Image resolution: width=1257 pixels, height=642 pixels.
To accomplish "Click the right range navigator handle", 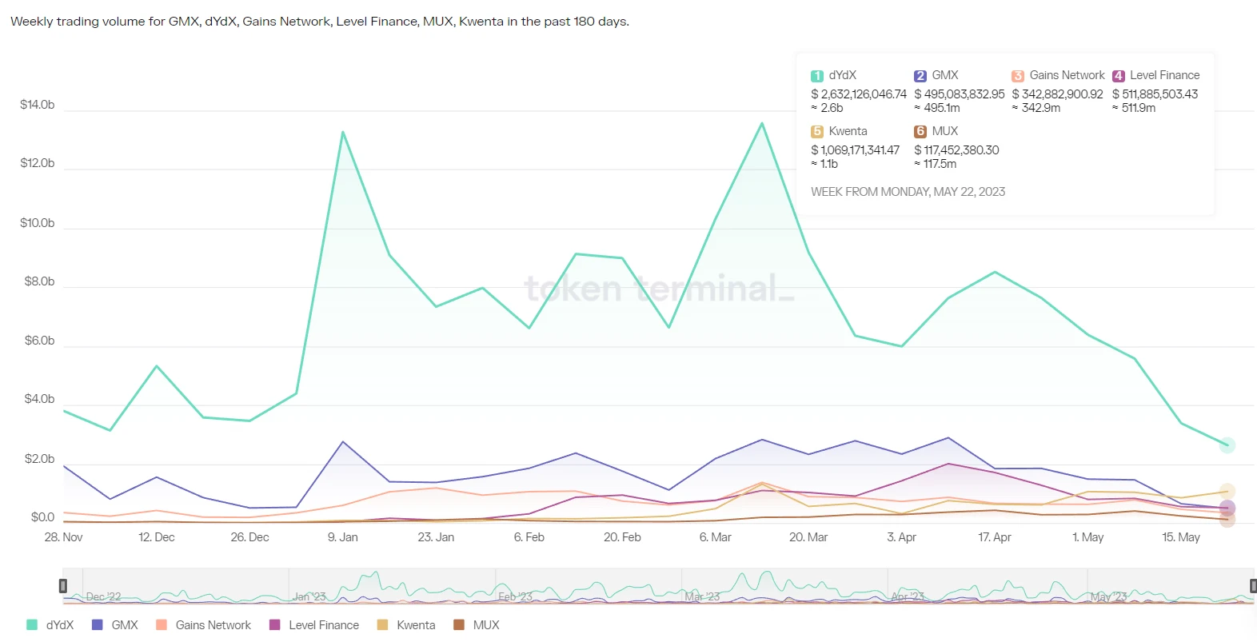I will tap(1253, 586).
